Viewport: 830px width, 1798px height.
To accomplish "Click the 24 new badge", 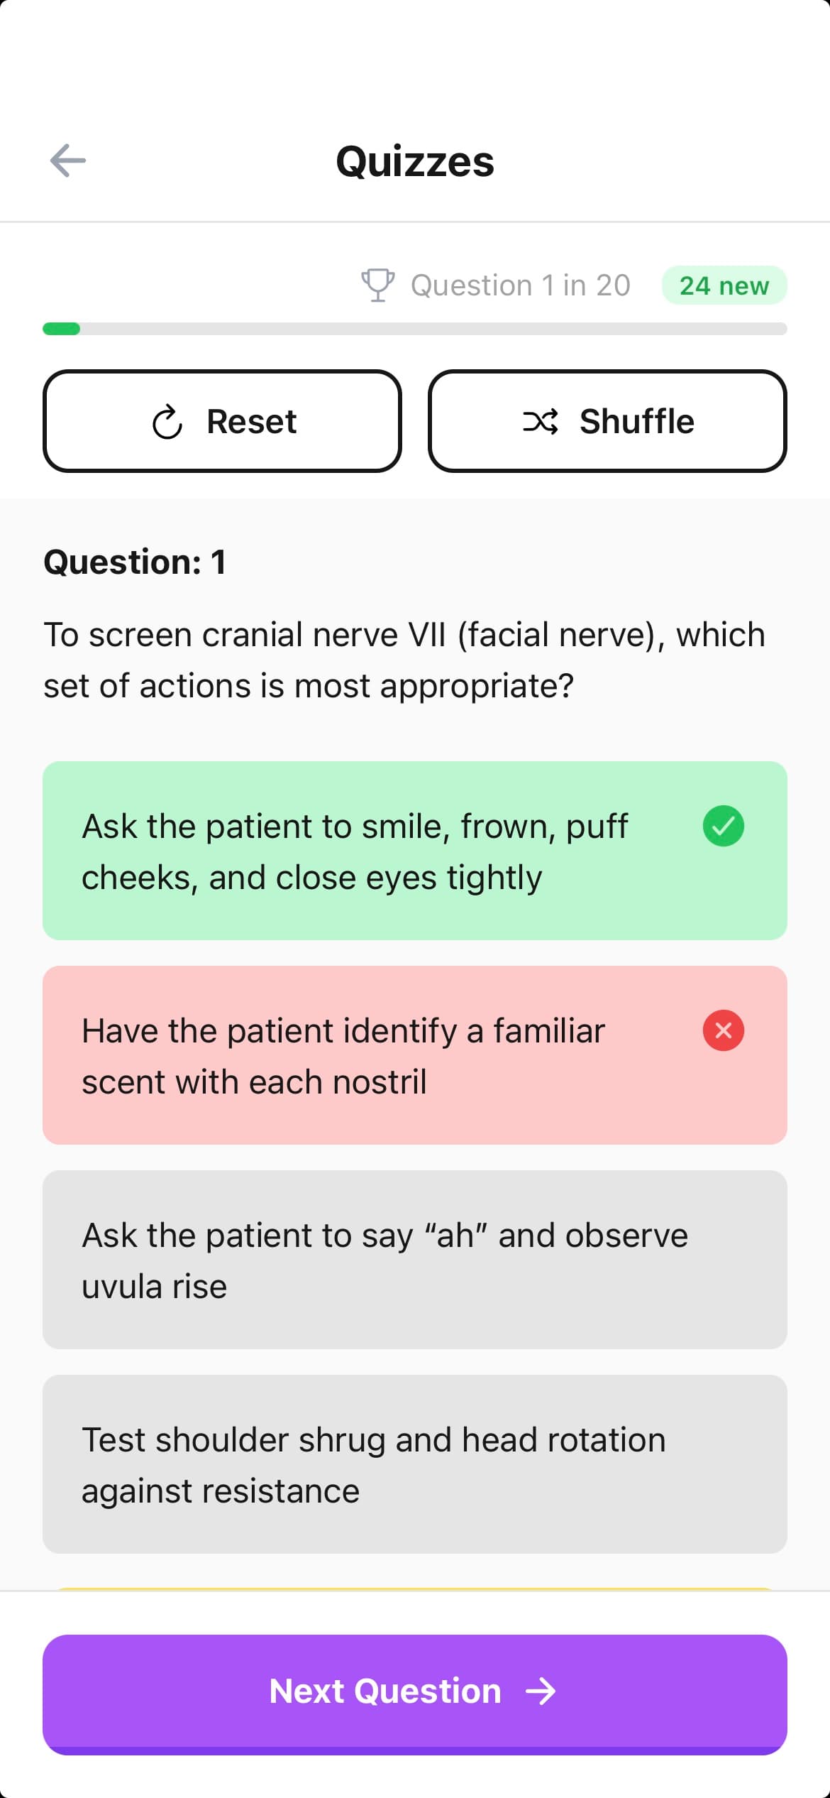I will tap(724, 285).
